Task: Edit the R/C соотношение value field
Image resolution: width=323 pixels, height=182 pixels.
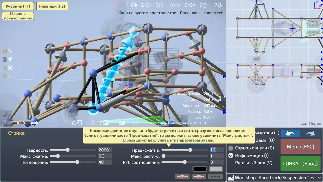Action: (217, 162)
